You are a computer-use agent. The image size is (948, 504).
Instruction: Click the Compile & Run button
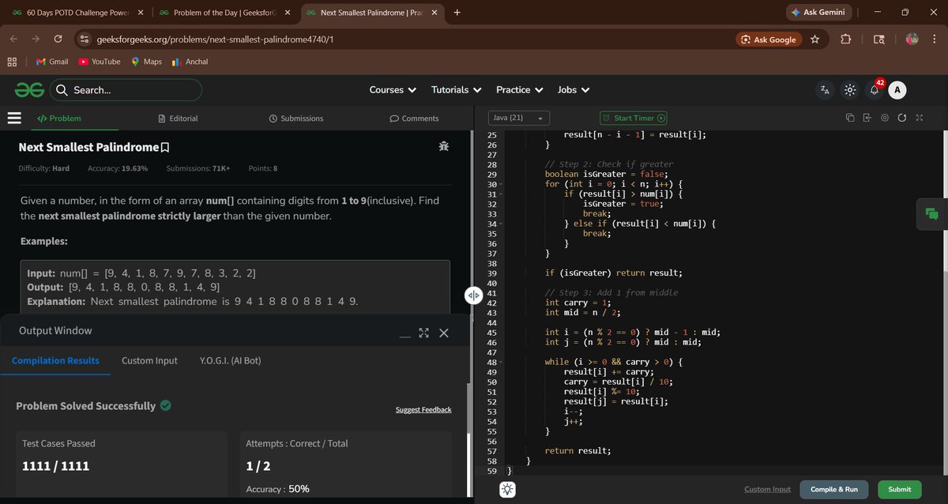[x=833, y=489]
